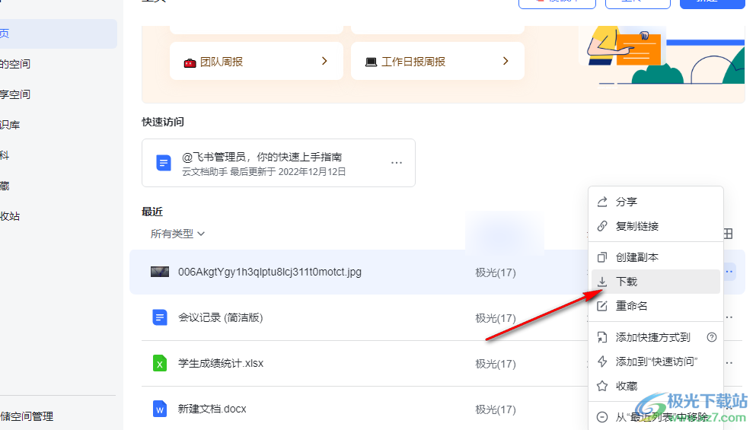Click the doc icon beside 会议记录
This screenshot has width=756, height=430.
tap(160, 317)
